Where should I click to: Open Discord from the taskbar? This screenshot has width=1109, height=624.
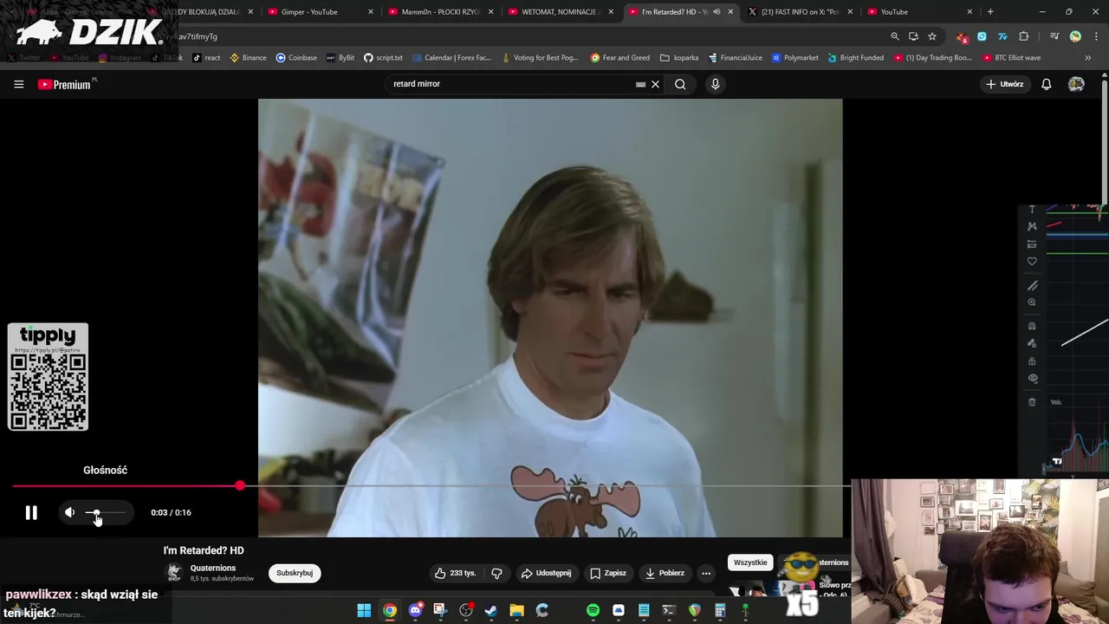(x=415, y=610)
